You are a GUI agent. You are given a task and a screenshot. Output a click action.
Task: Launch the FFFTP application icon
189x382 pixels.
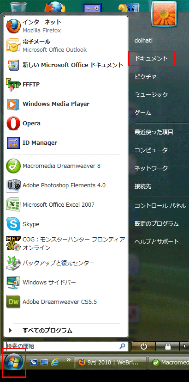(13, 85)
